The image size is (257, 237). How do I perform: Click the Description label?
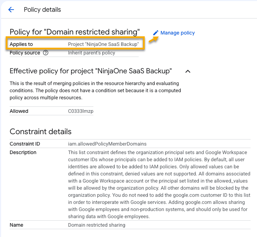tap(23, 152)
